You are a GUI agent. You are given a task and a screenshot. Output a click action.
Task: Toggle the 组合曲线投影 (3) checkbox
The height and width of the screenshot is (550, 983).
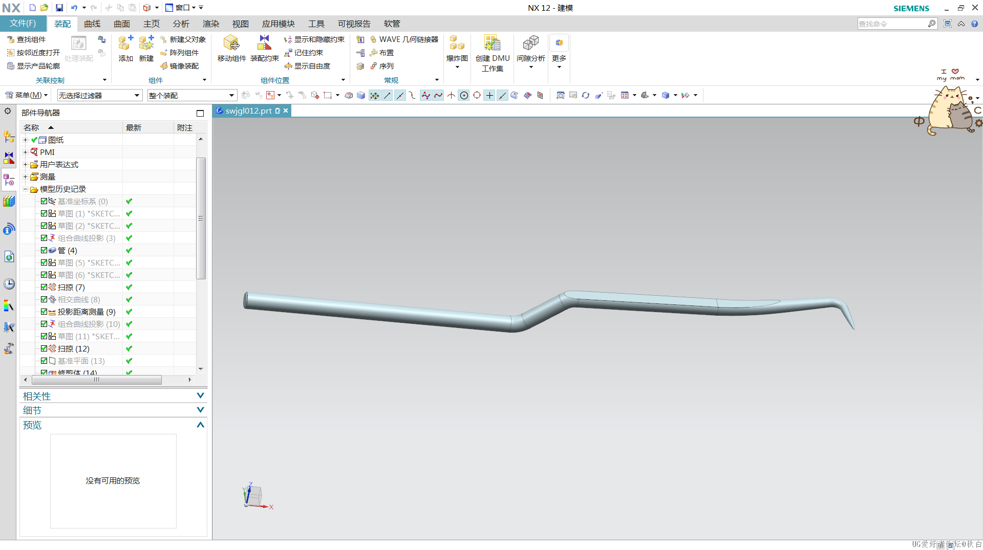coord(44,238)
